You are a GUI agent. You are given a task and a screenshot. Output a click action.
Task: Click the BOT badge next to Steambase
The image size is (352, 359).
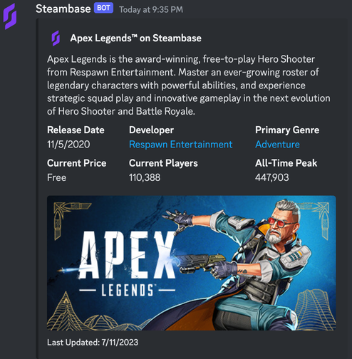click(x=103, y=8)
